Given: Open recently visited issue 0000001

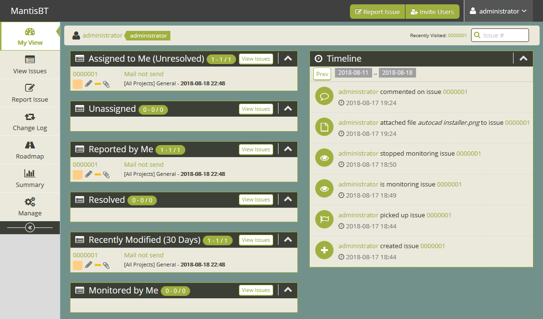Looking at the screenshot, I should (x=457, y=35).
